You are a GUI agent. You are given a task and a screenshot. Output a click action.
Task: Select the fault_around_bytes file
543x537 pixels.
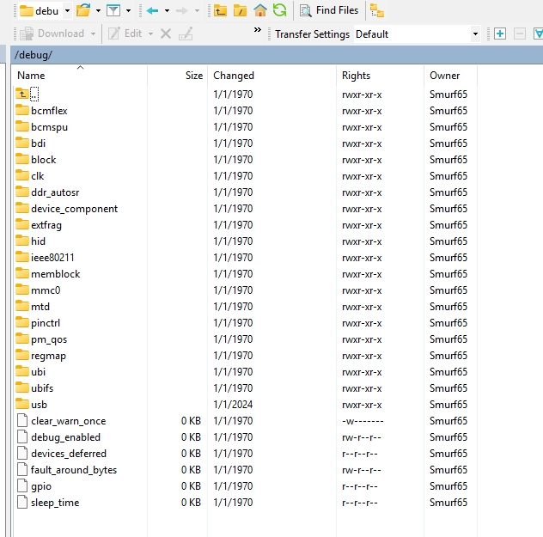pyautogui.click(x=73, y=470)
